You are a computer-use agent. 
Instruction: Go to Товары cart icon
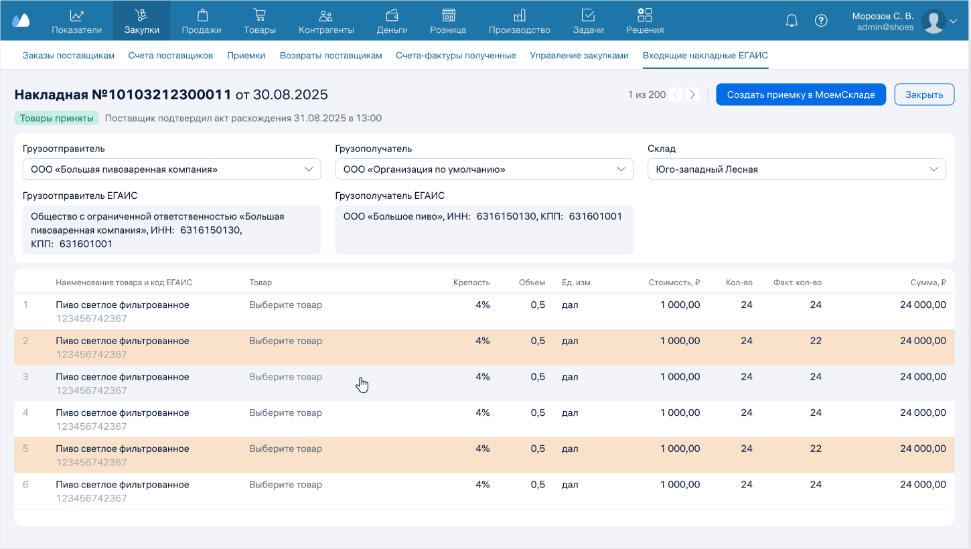pyautogui.click(x=260, y=15)
